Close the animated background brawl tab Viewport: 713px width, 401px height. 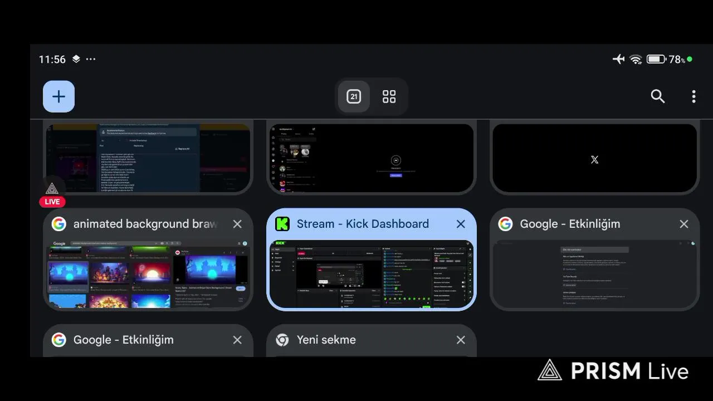tap(237, 224)
